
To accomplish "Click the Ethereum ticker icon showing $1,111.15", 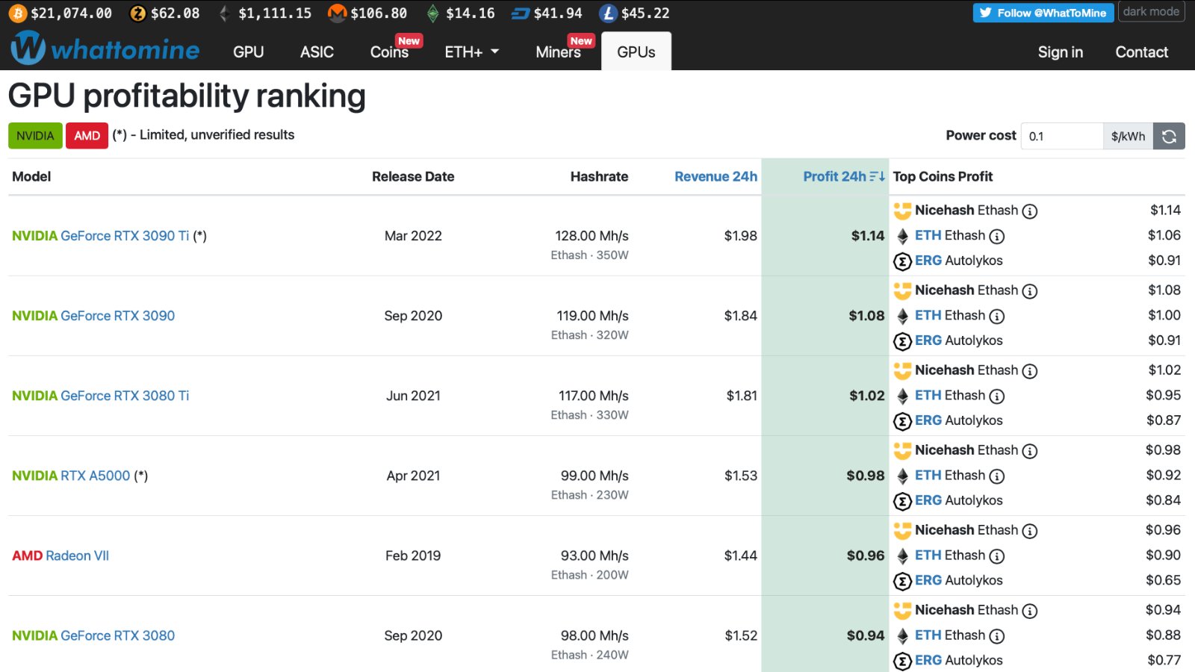I will pyautogui.click(x=223, y=13).
